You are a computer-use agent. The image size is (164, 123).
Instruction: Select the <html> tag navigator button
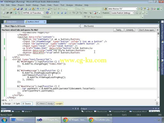[42, 103]
